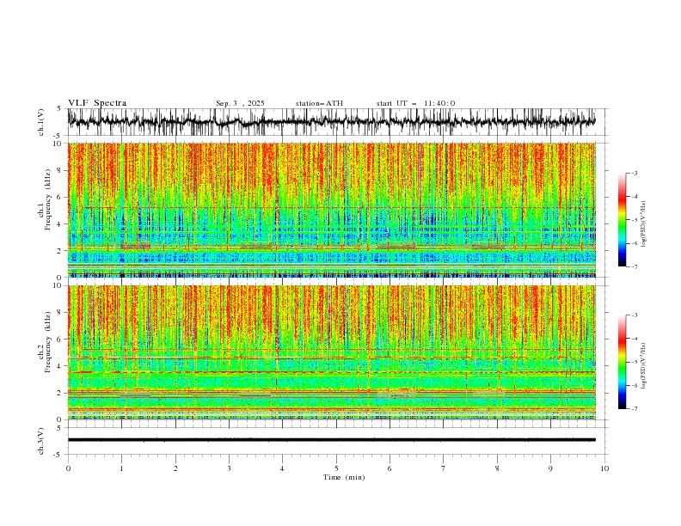This screenshot has width=681, height=526.
Task: Click the "10" tick on ch.1 frequency axis
Action: 58,144
